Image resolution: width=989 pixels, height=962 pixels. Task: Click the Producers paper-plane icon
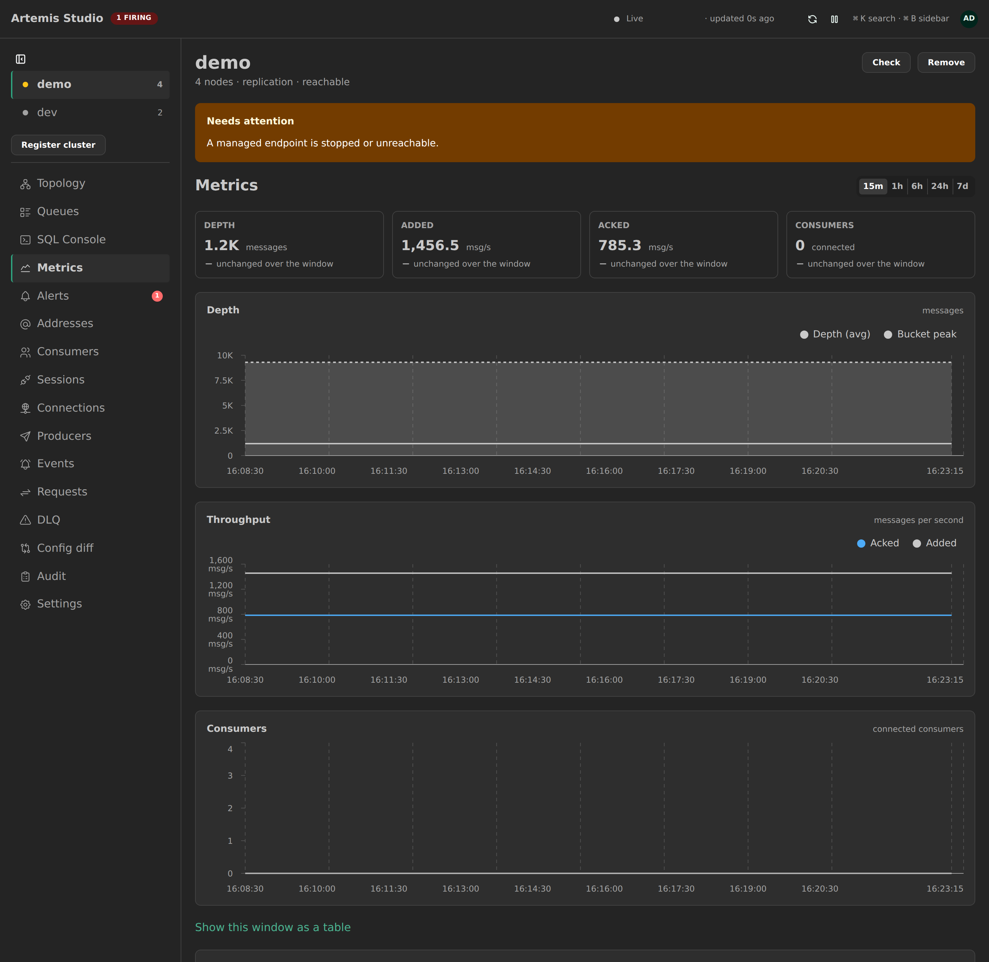click(x=25, y=437)
